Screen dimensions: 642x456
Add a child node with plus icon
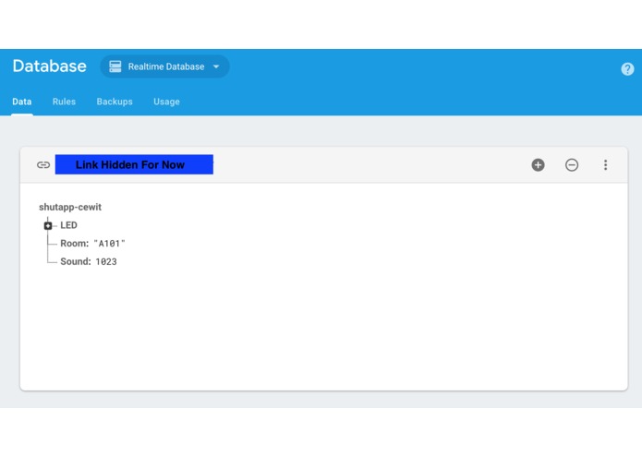(538, 165)
